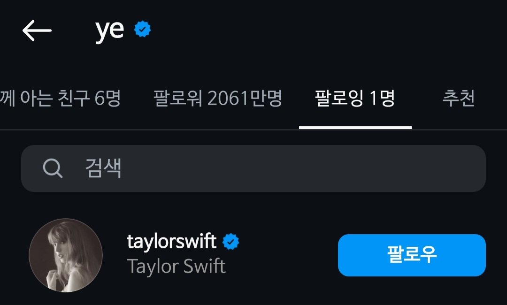Click the 검색 placeholder text
Image resolution: width=507 pixels, height=305 pixels.
pyautogui.click(x=103, y=168)
